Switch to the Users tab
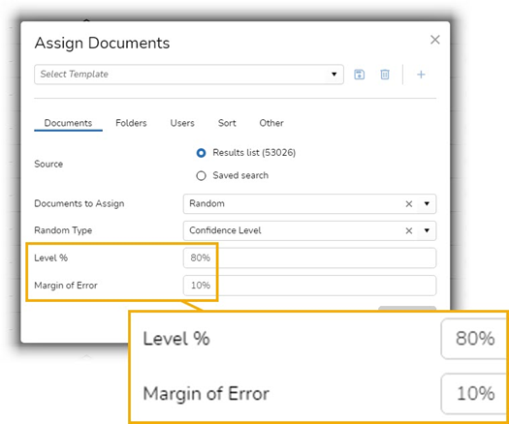The image size is (509, 424). 182,123
